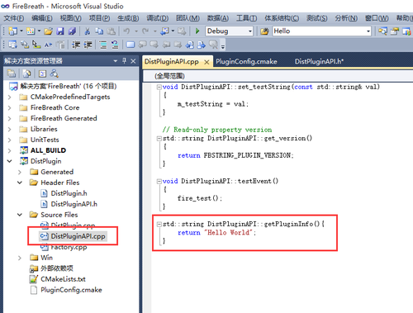Collapse the testEvent function code block

coord(159,182)
